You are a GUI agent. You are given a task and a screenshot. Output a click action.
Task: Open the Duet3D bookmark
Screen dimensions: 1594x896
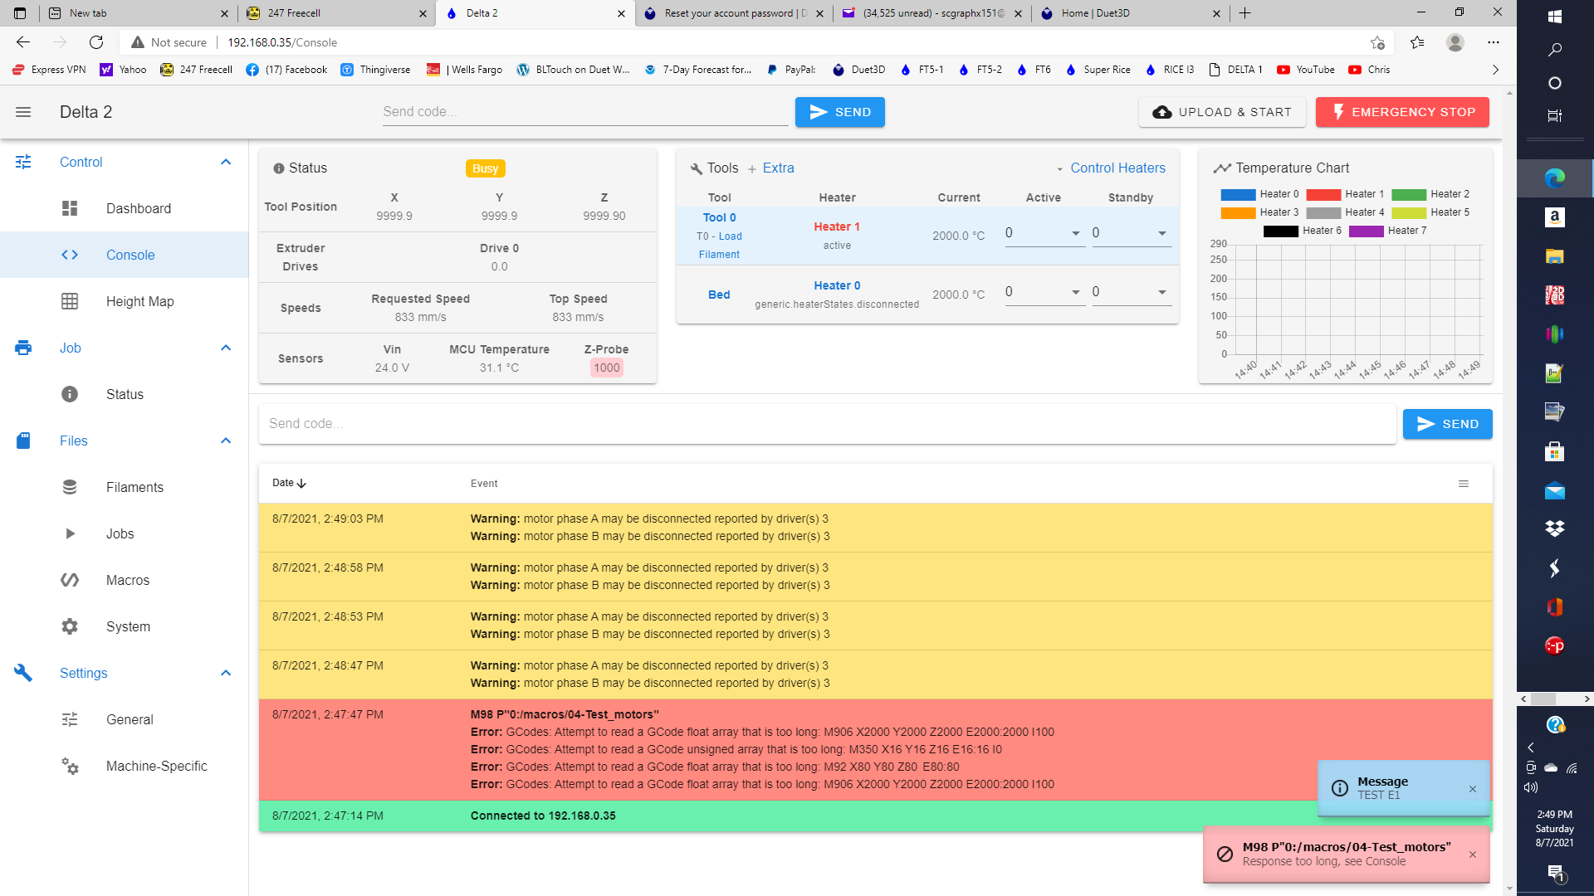click(x=858, y=70)
